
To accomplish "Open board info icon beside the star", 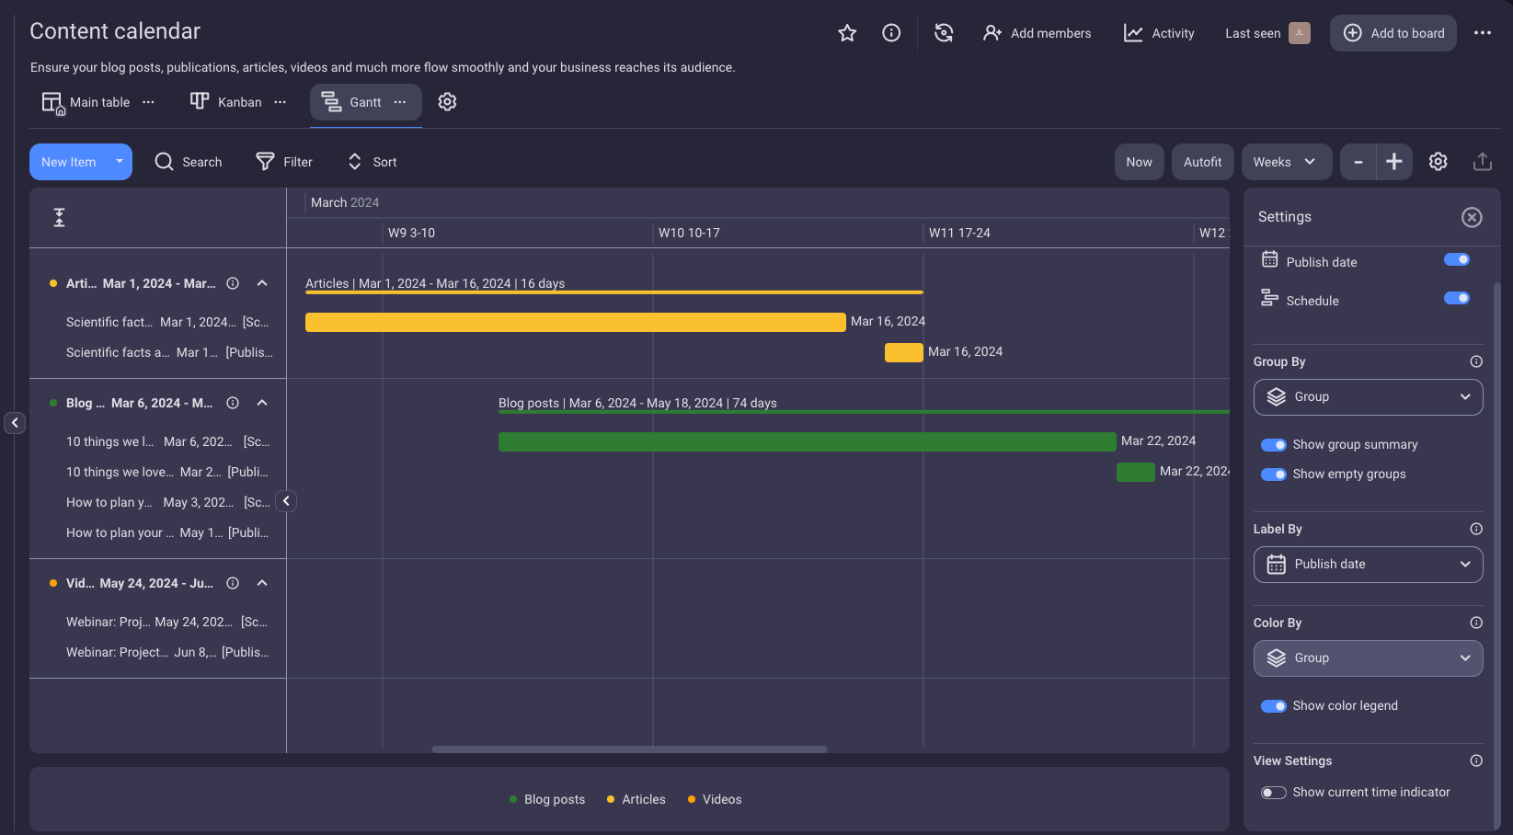I will pyautogui.click(x=891, y=33).
